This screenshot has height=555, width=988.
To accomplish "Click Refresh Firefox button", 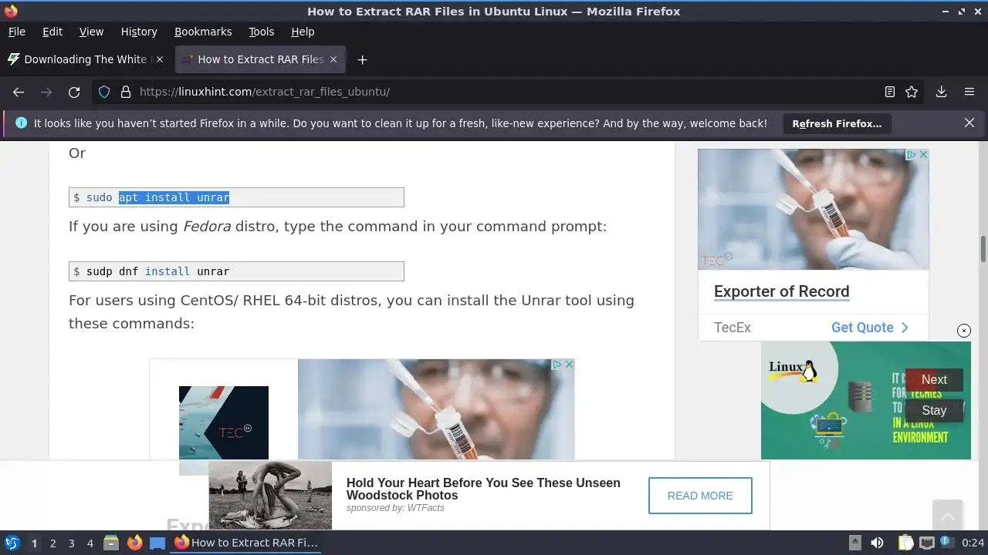I will coord(837,123).
